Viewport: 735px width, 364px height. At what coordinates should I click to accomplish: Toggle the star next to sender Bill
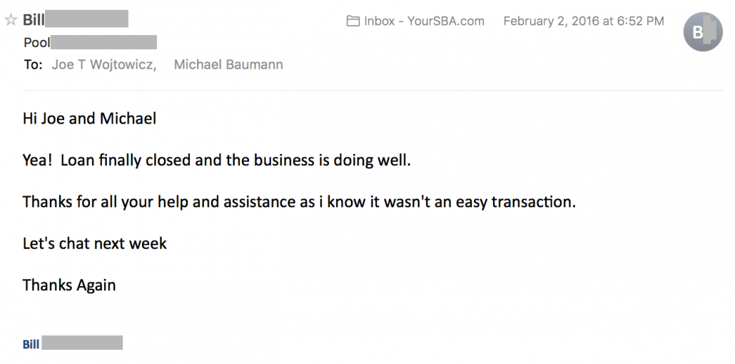(x=11, y=21)
